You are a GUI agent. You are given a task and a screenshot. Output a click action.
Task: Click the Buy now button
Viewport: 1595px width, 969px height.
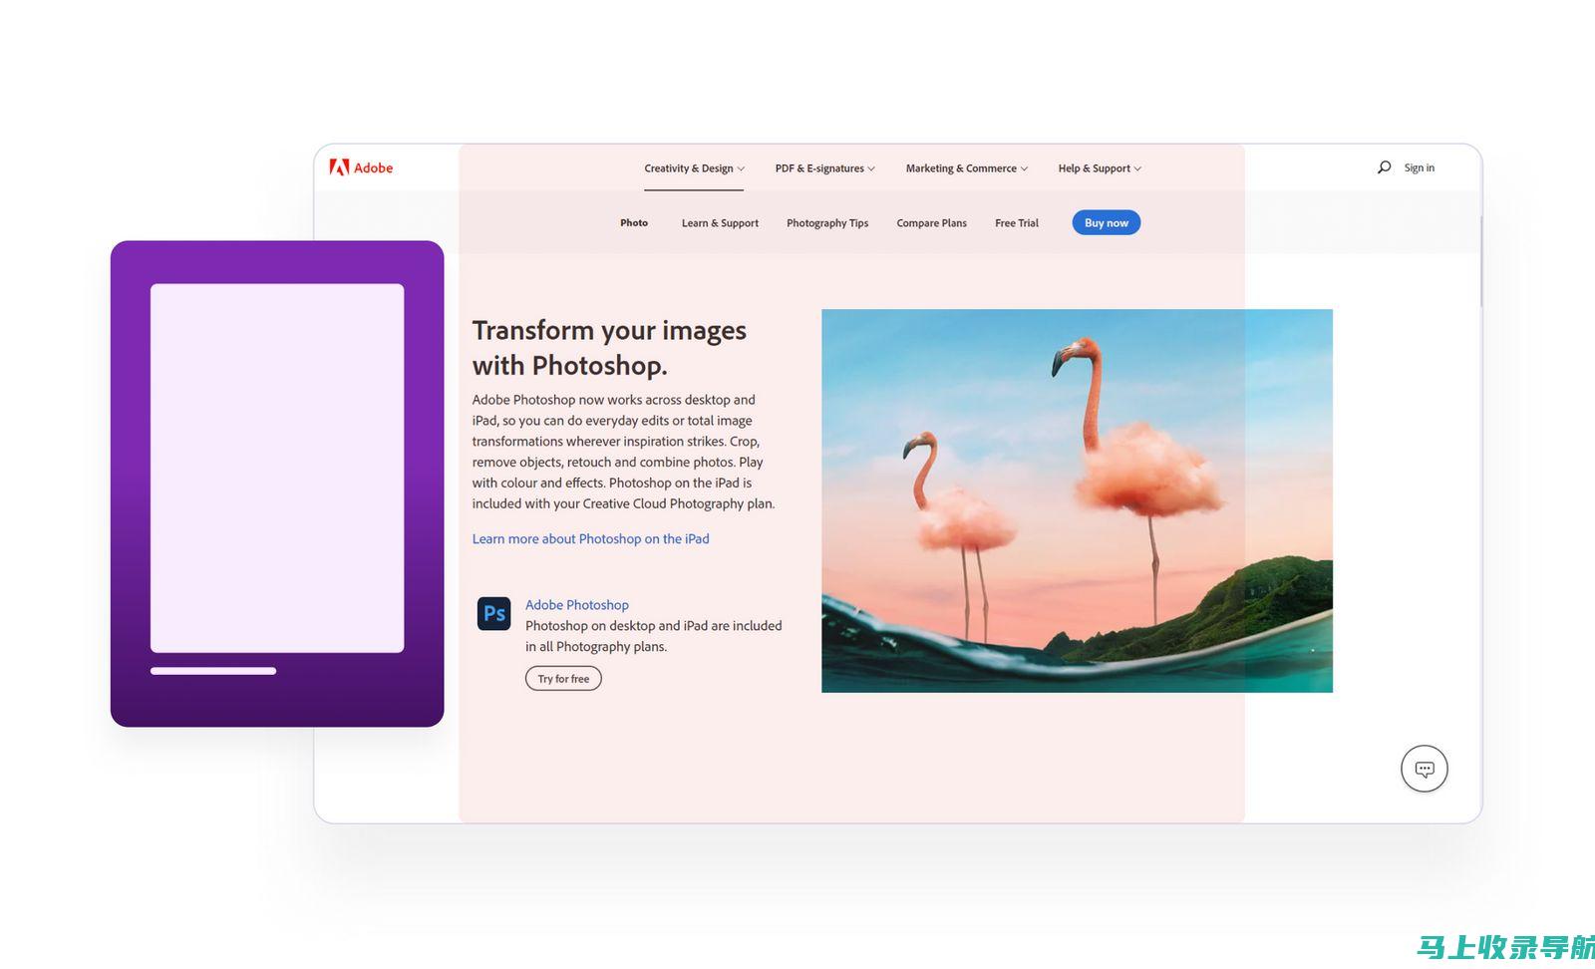point(1107,222)
